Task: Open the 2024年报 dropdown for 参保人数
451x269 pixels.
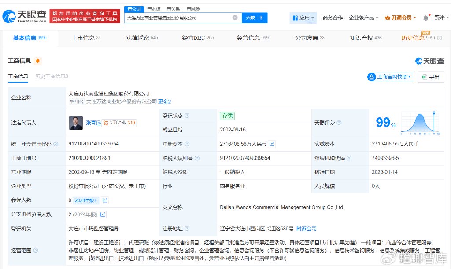Action: (86, 200)
